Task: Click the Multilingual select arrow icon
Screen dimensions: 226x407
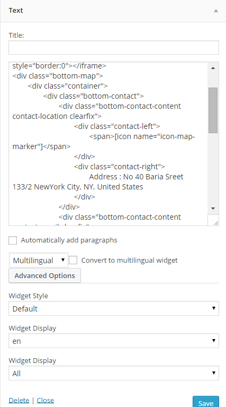Action: pyautogui.click(x=63, y=259)
